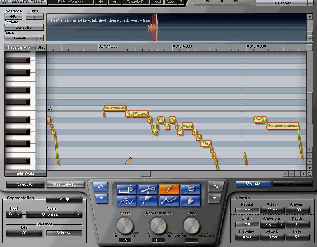Image resolution: width=317 pixels, height=247 pixels.
Task: Toggle Formant Corrected setting
Action: [x=24, y=27]
